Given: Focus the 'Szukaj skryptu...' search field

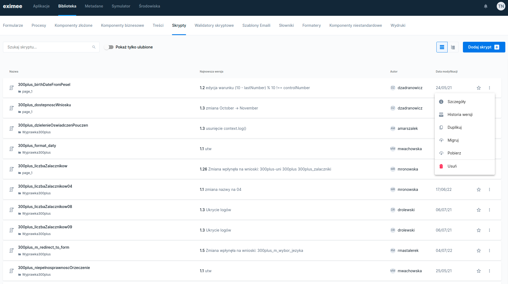Looking at the screenshot, I should coord(48,47).
